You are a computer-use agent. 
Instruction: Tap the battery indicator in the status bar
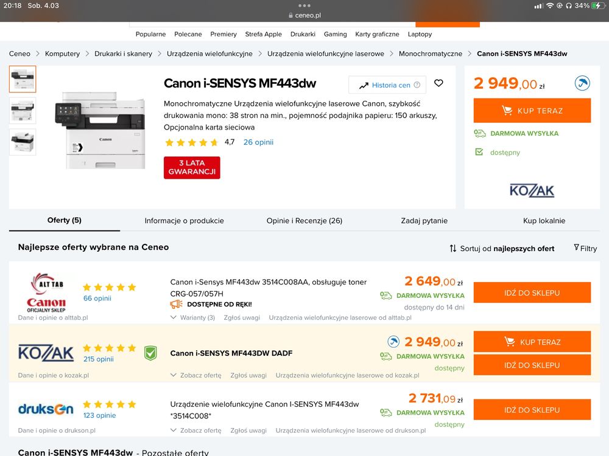click(x=598, y=6)
